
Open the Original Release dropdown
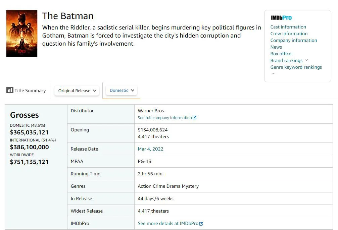tap(77, 91)
